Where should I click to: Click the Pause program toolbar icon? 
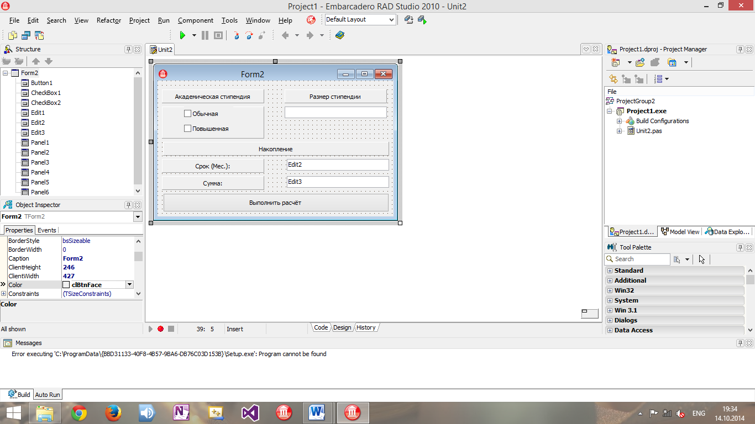point(205,35)
